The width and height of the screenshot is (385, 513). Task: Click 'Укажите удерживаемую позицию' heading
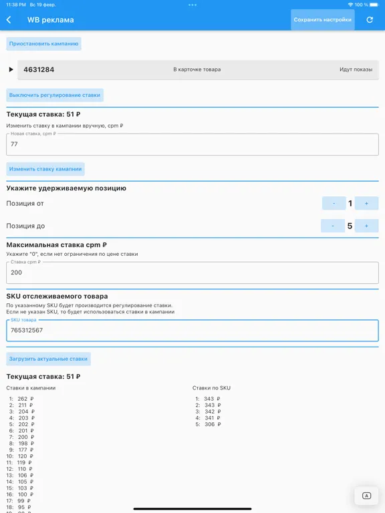(66, 188)
